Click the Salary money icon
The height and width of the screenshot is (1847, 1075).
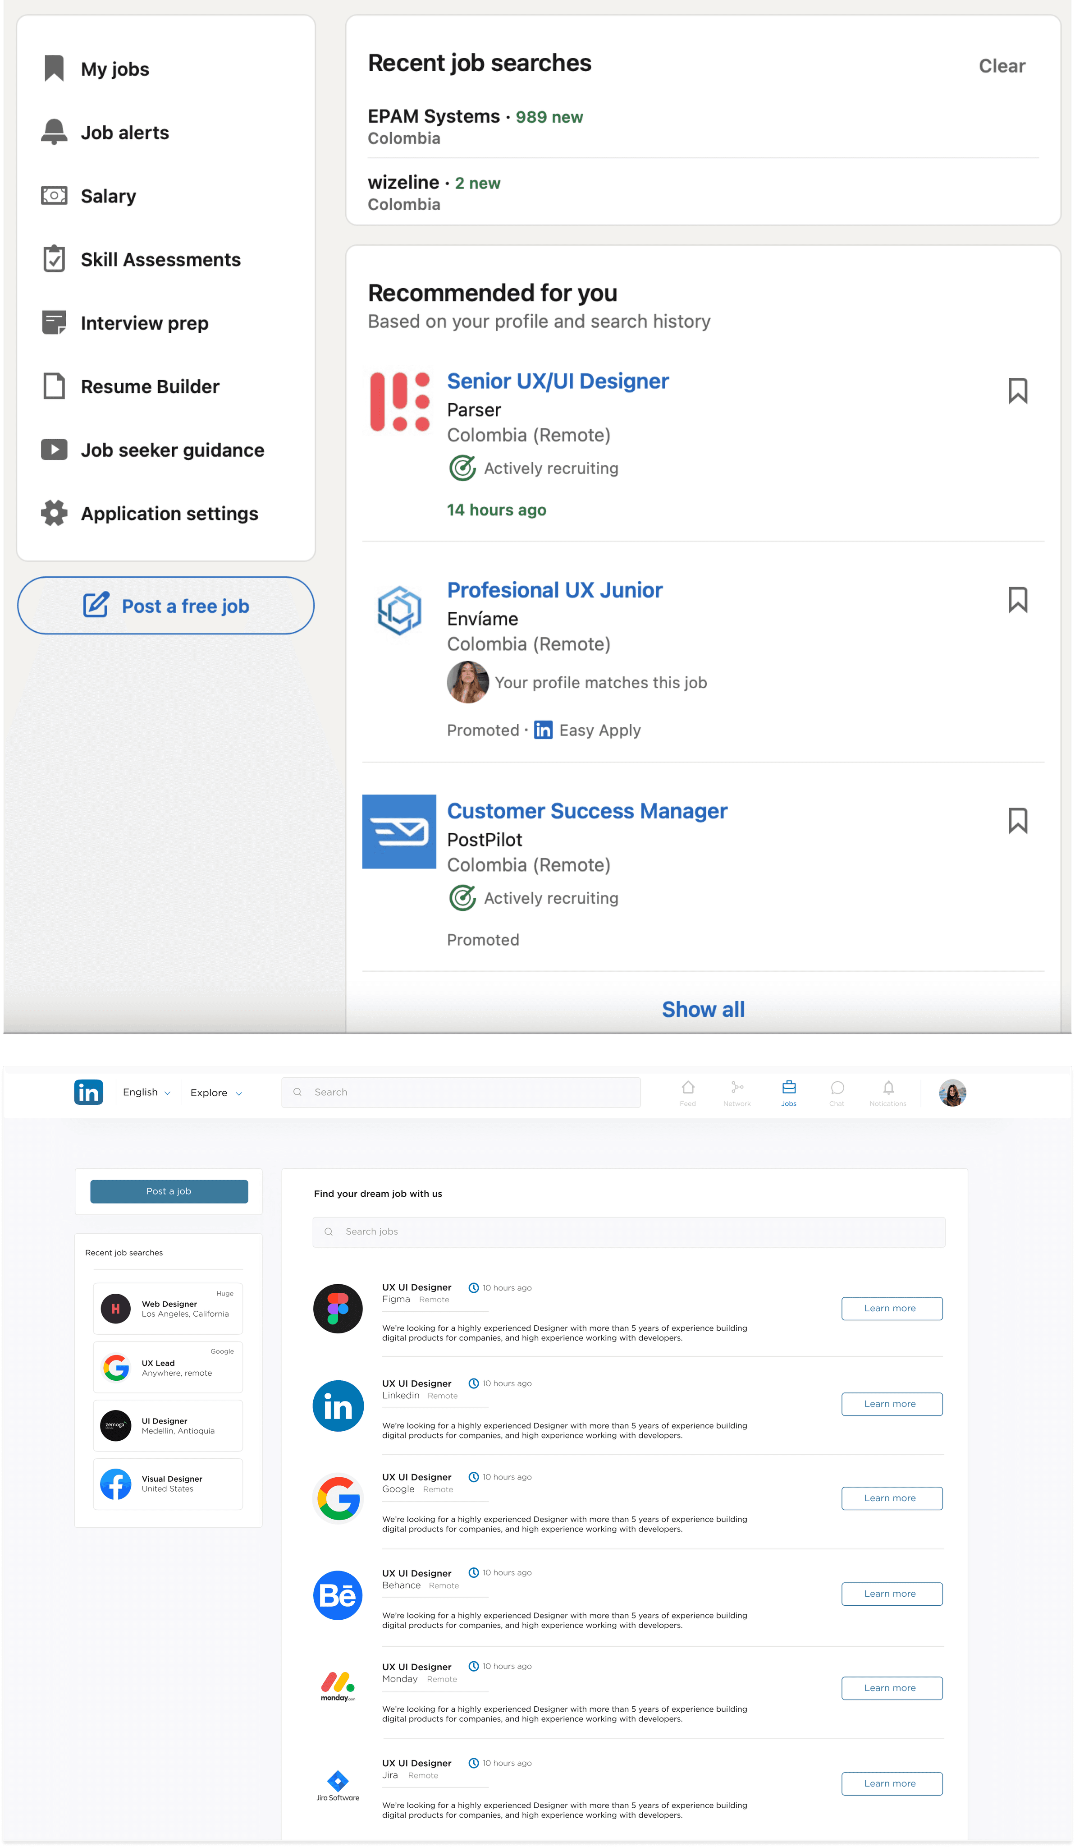coord(54,196)
